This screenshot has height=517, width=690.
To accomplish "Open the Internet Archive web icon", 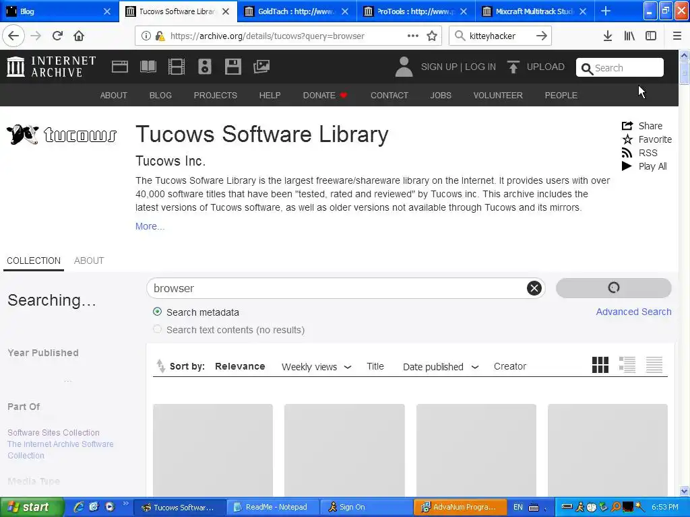I will click(x=120, y=67).
